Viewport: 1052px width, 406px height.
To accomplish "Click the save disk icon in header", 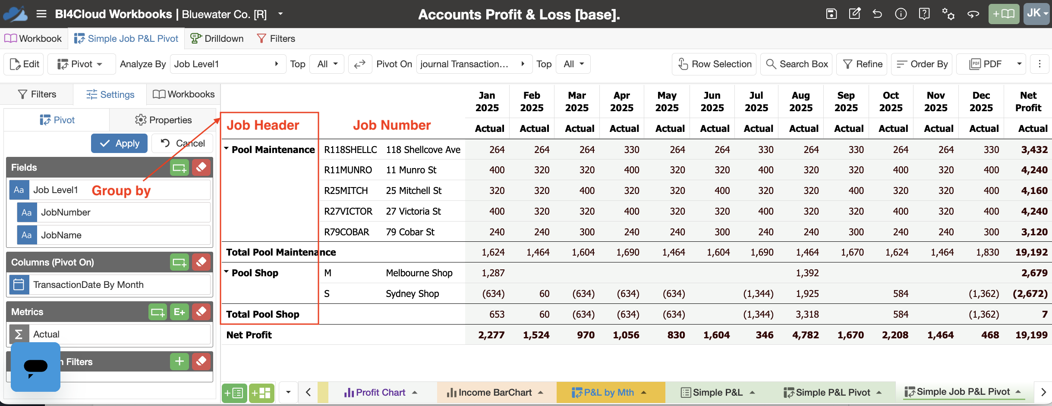I will [831, 14].
